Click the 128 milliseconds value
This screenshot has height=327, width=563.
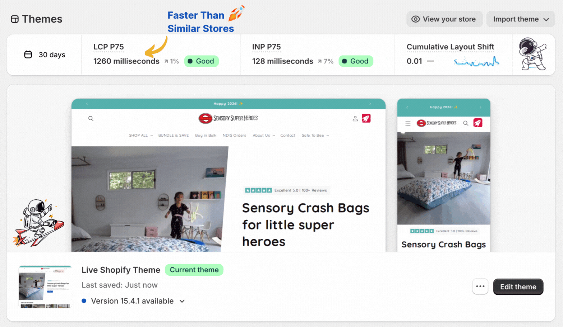[x=282, y=61]
